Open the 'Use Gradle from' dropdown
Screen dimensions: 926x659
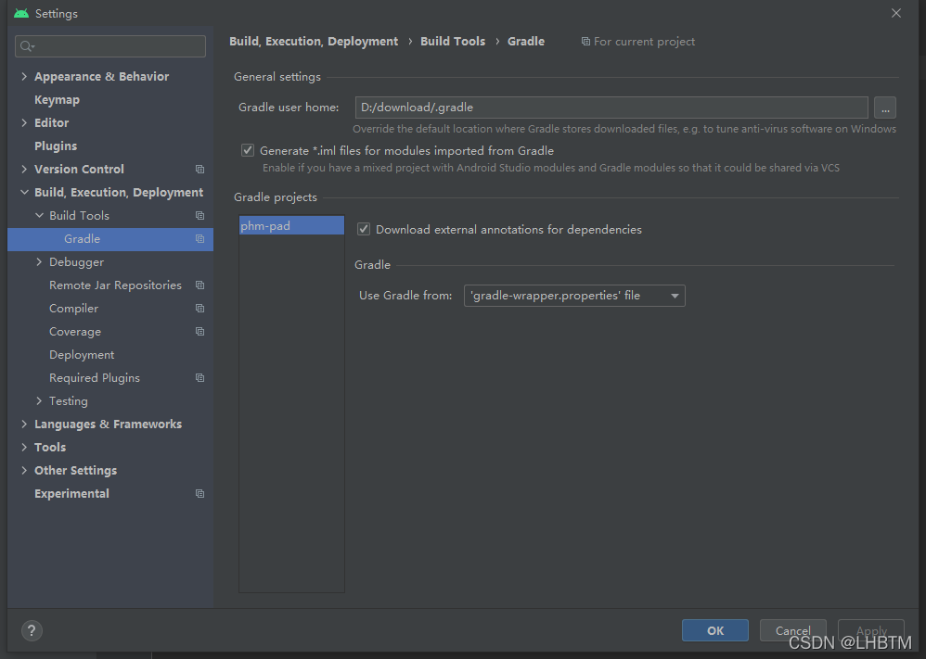[574, 296]
